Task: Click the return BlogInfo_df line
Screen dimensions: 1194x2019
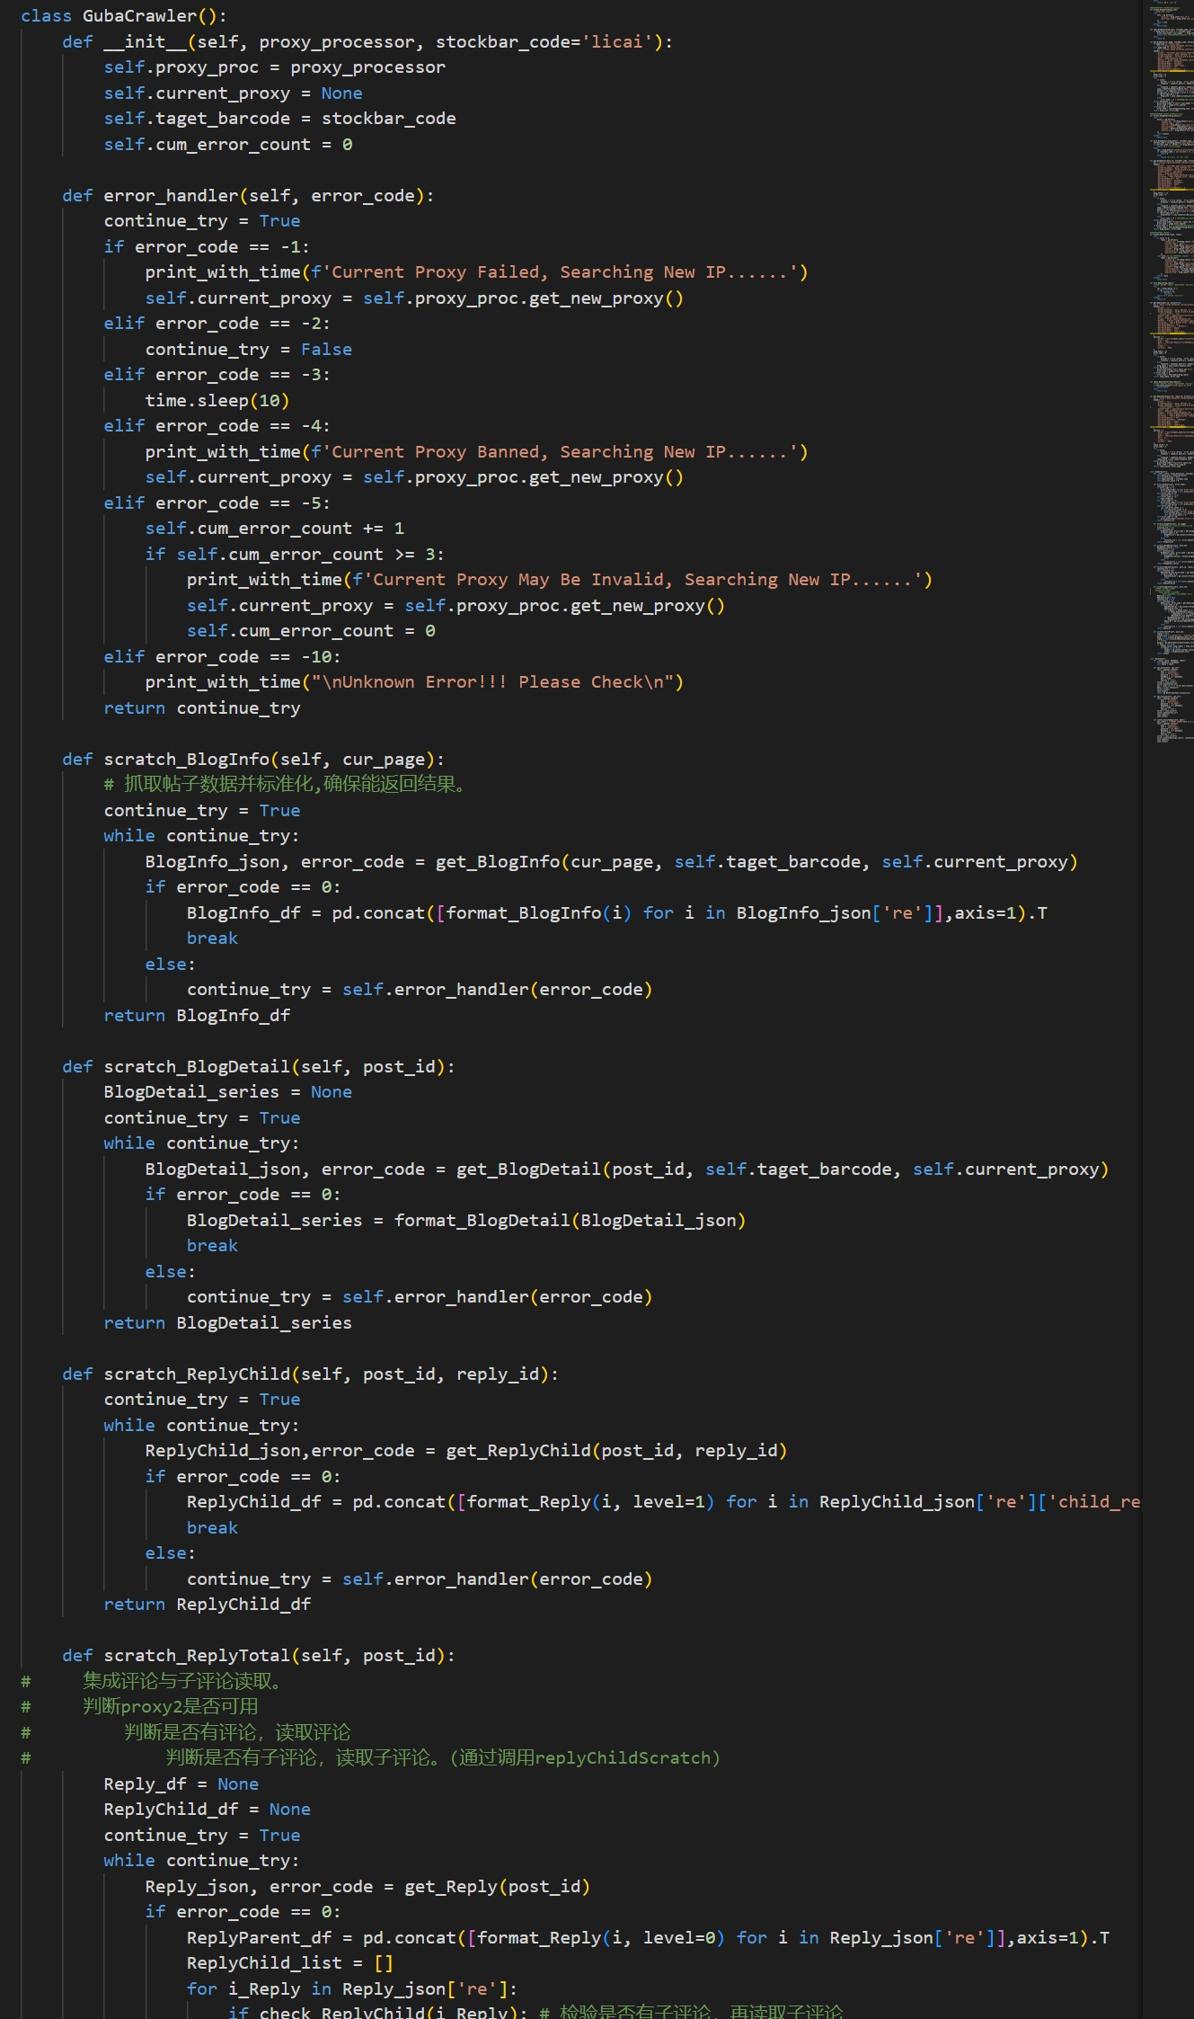Action: pos(197,1015)
